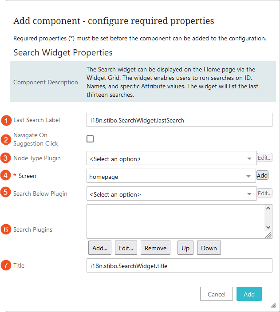Open the Node Type Plugin dropdown
The image size is (280, 312).
[x=171, y=158]
